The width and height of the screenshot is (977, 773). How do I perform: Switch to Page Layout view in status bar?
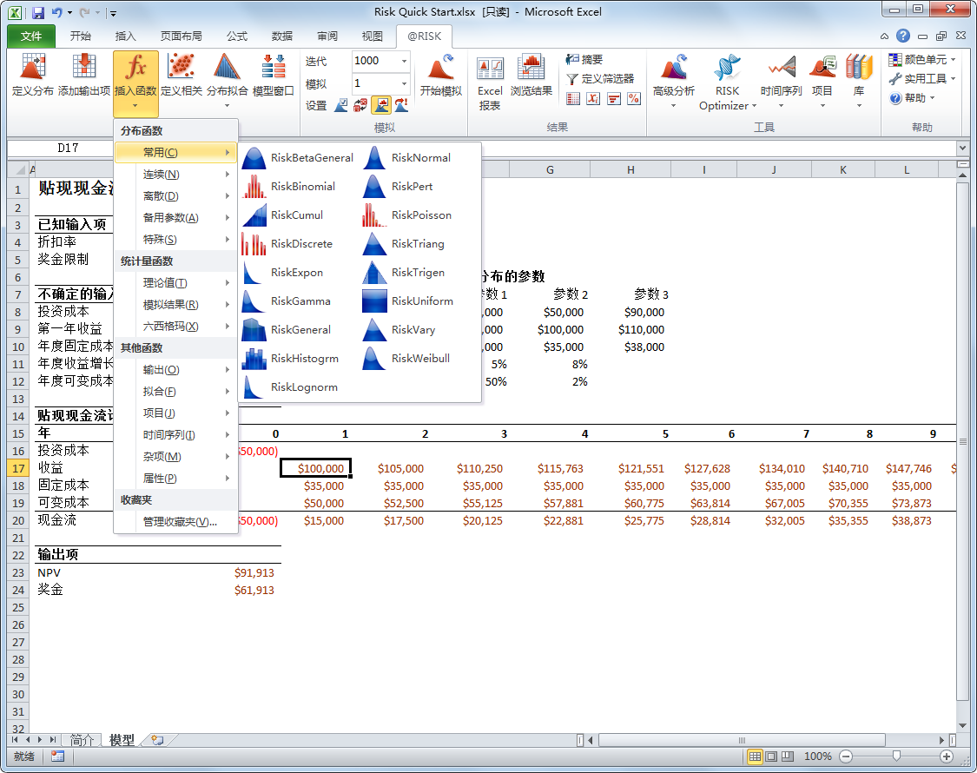(x=771, y=756)
